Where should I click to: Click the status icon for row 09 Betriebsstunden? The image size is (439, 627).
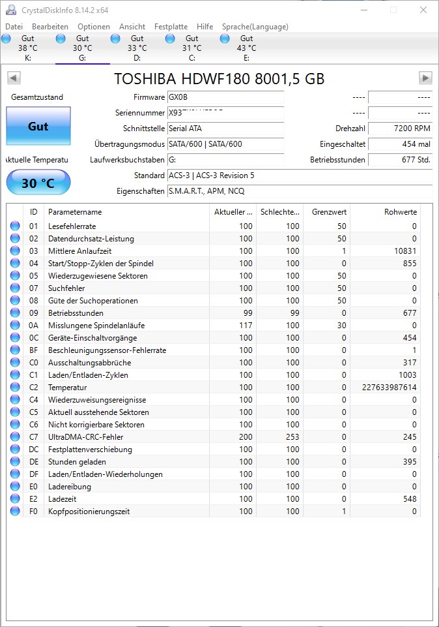[15, 313]
